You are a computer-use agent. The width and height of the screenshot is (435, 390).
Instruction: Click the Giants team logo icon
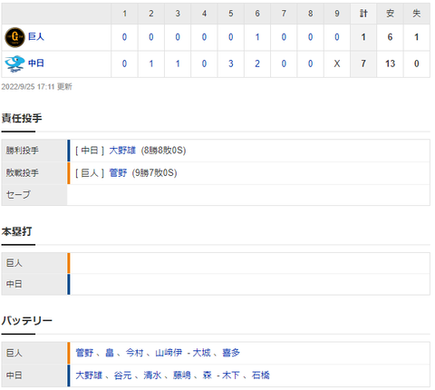coord(14,37)
